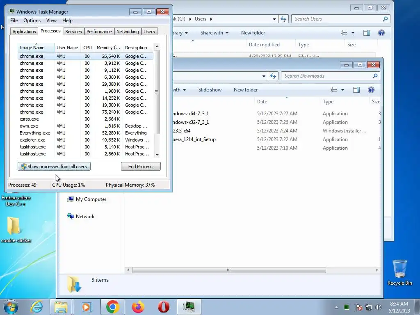Click Downloads horizontal scrollbar thumb
This screenshot has width=420, height=315.
coord(229,270)
